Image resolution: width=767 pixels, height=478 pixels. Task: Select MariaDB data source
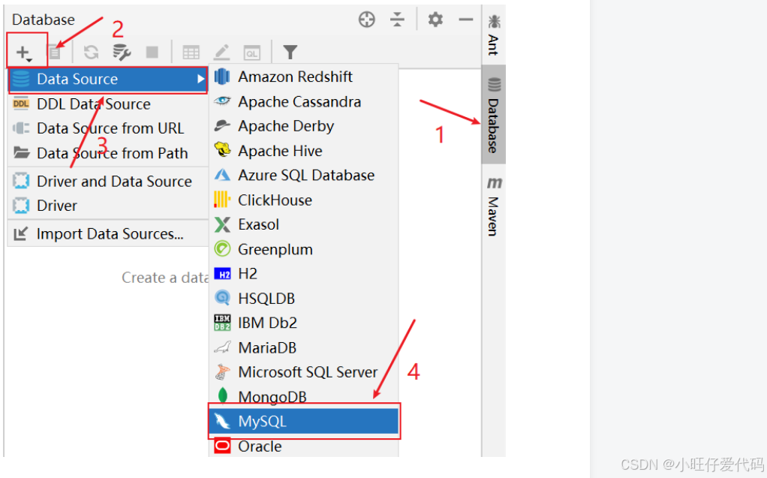point(304,347)
